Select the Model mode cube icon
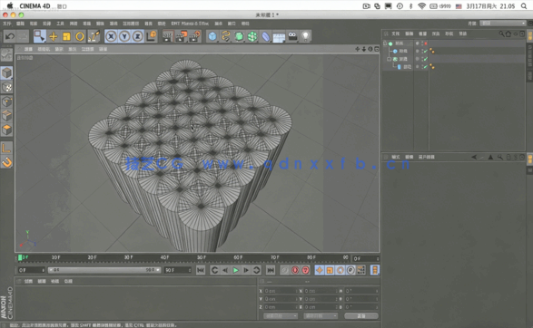Screen dimensions: 533x328 [6, 72]
